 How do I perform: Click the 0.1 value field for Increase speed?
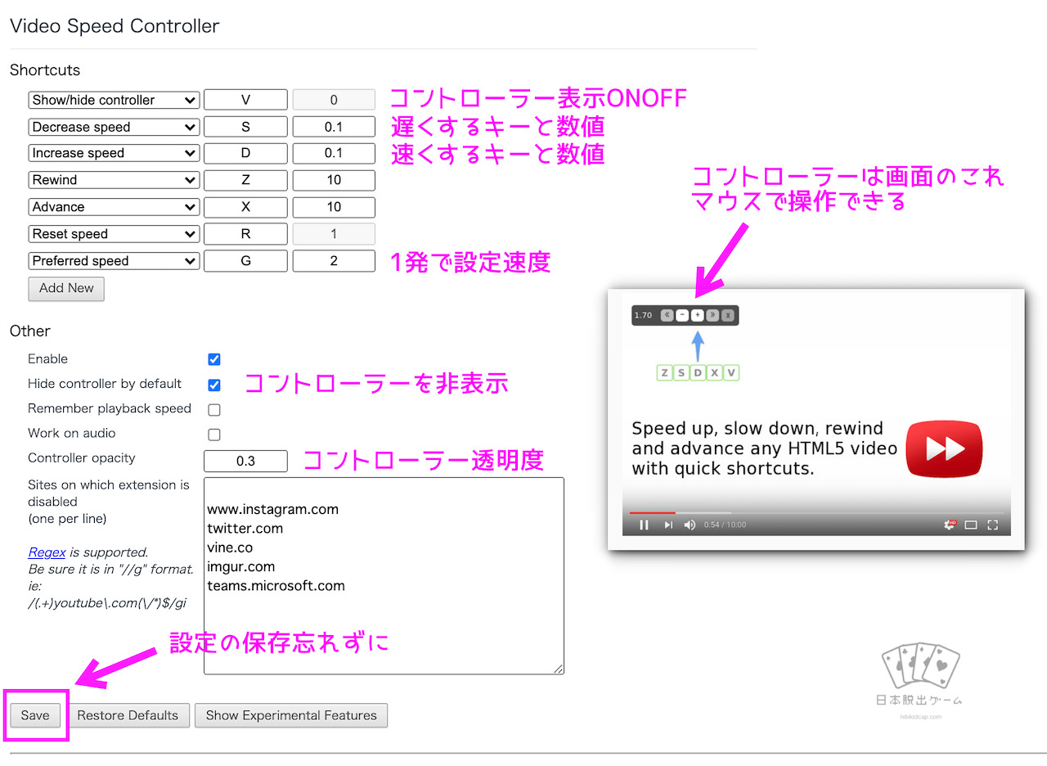(334, 153)
